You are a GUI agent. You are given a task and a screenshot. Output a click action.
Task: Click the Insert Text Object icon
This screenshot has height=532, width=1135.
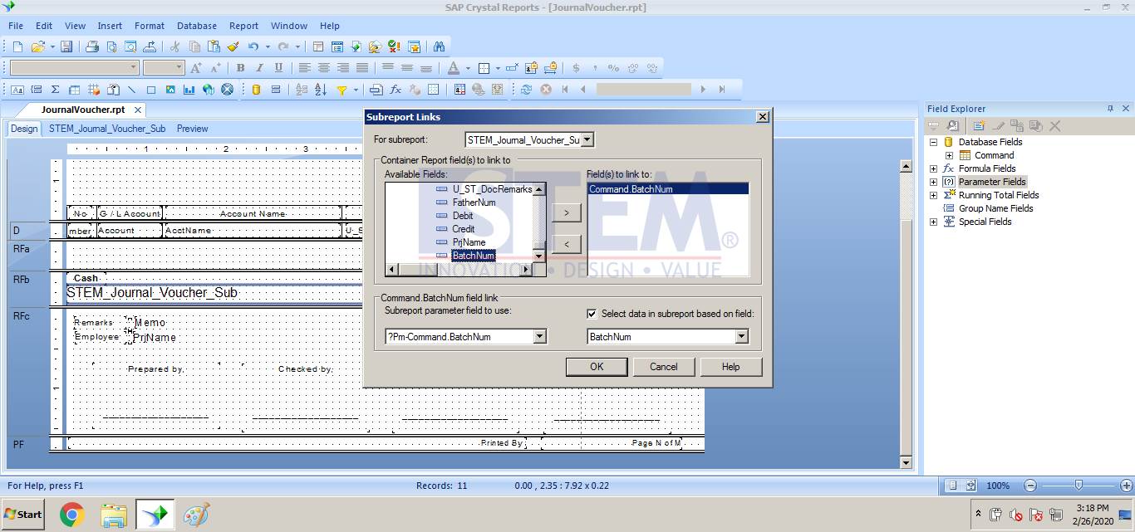coord(17,90)
